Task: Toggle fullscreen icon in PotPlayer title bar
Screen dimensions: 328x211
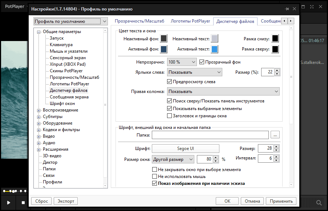Action: 312,7
